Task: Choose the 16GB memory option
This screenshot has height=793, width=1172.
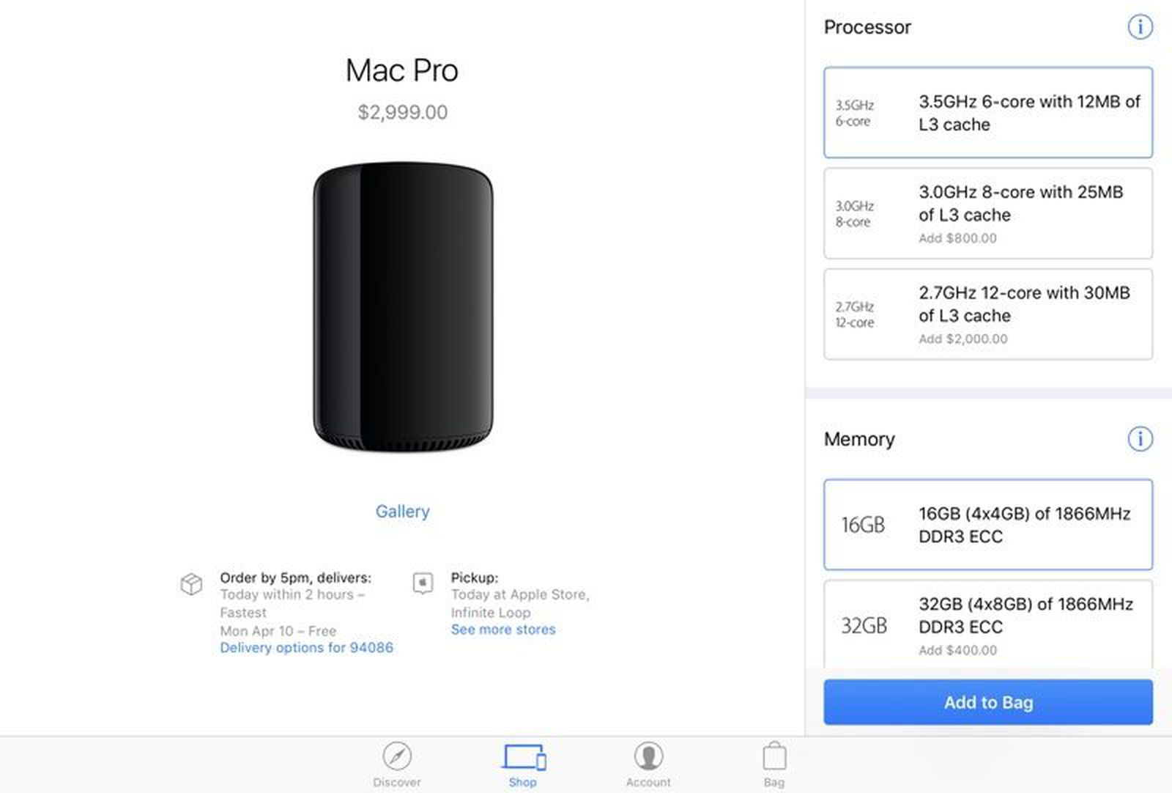Action: tap(987, 524)
